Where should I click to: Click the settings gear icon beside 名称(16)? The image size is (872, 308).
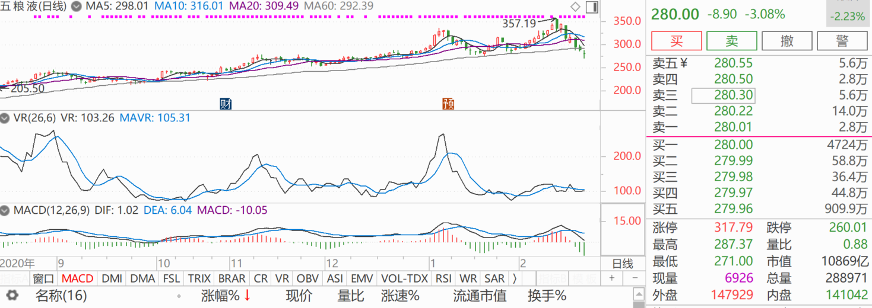(12, 296)
